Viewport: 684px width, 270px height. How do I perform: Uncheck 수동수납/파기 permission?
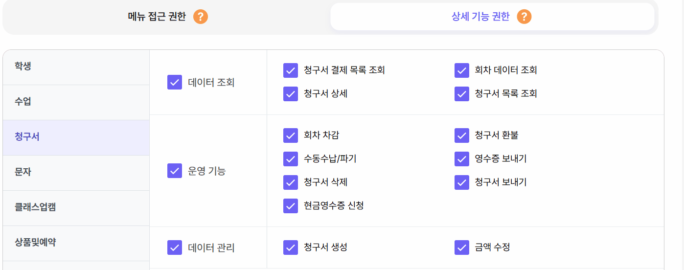291,159
